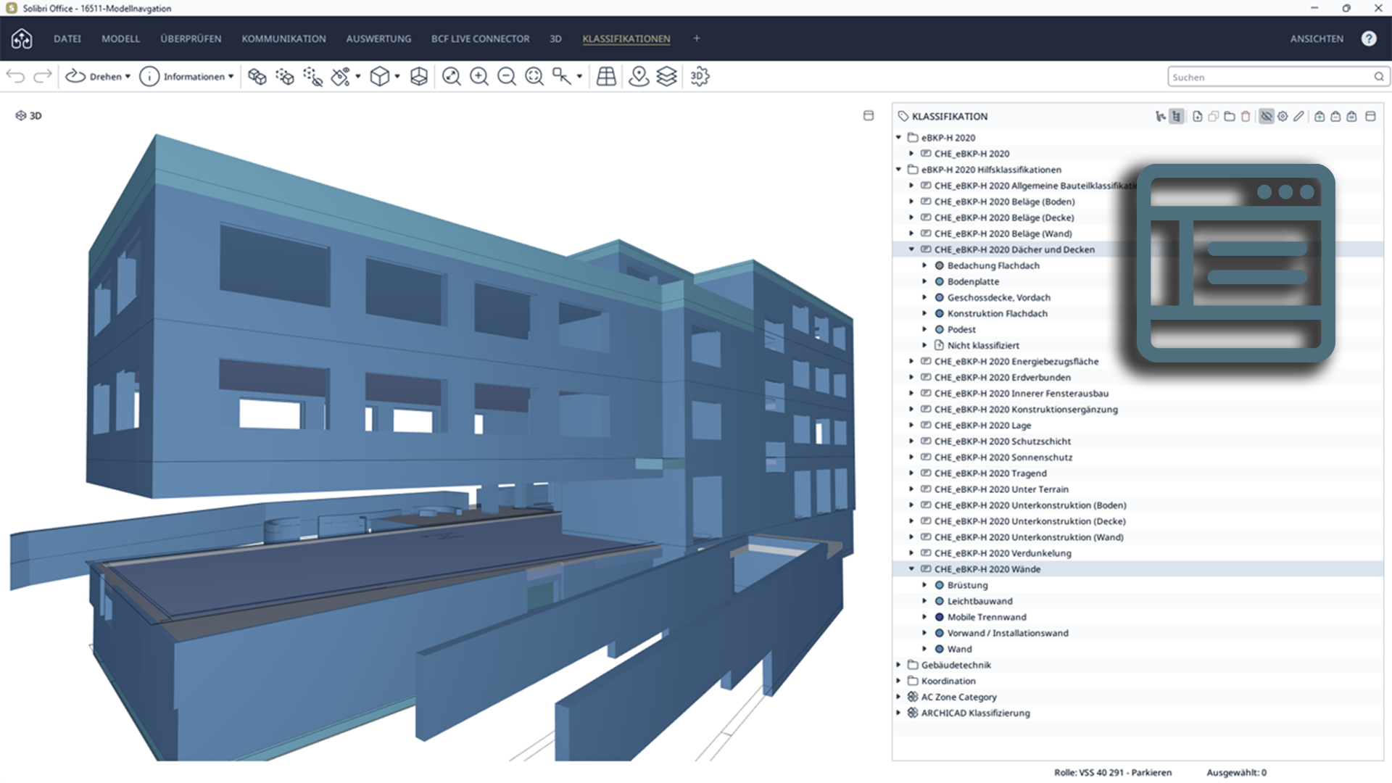Viewport: 1392px width, 783px height.
Task: Open the 3D settings gear icon
Action: pos(700,76)
